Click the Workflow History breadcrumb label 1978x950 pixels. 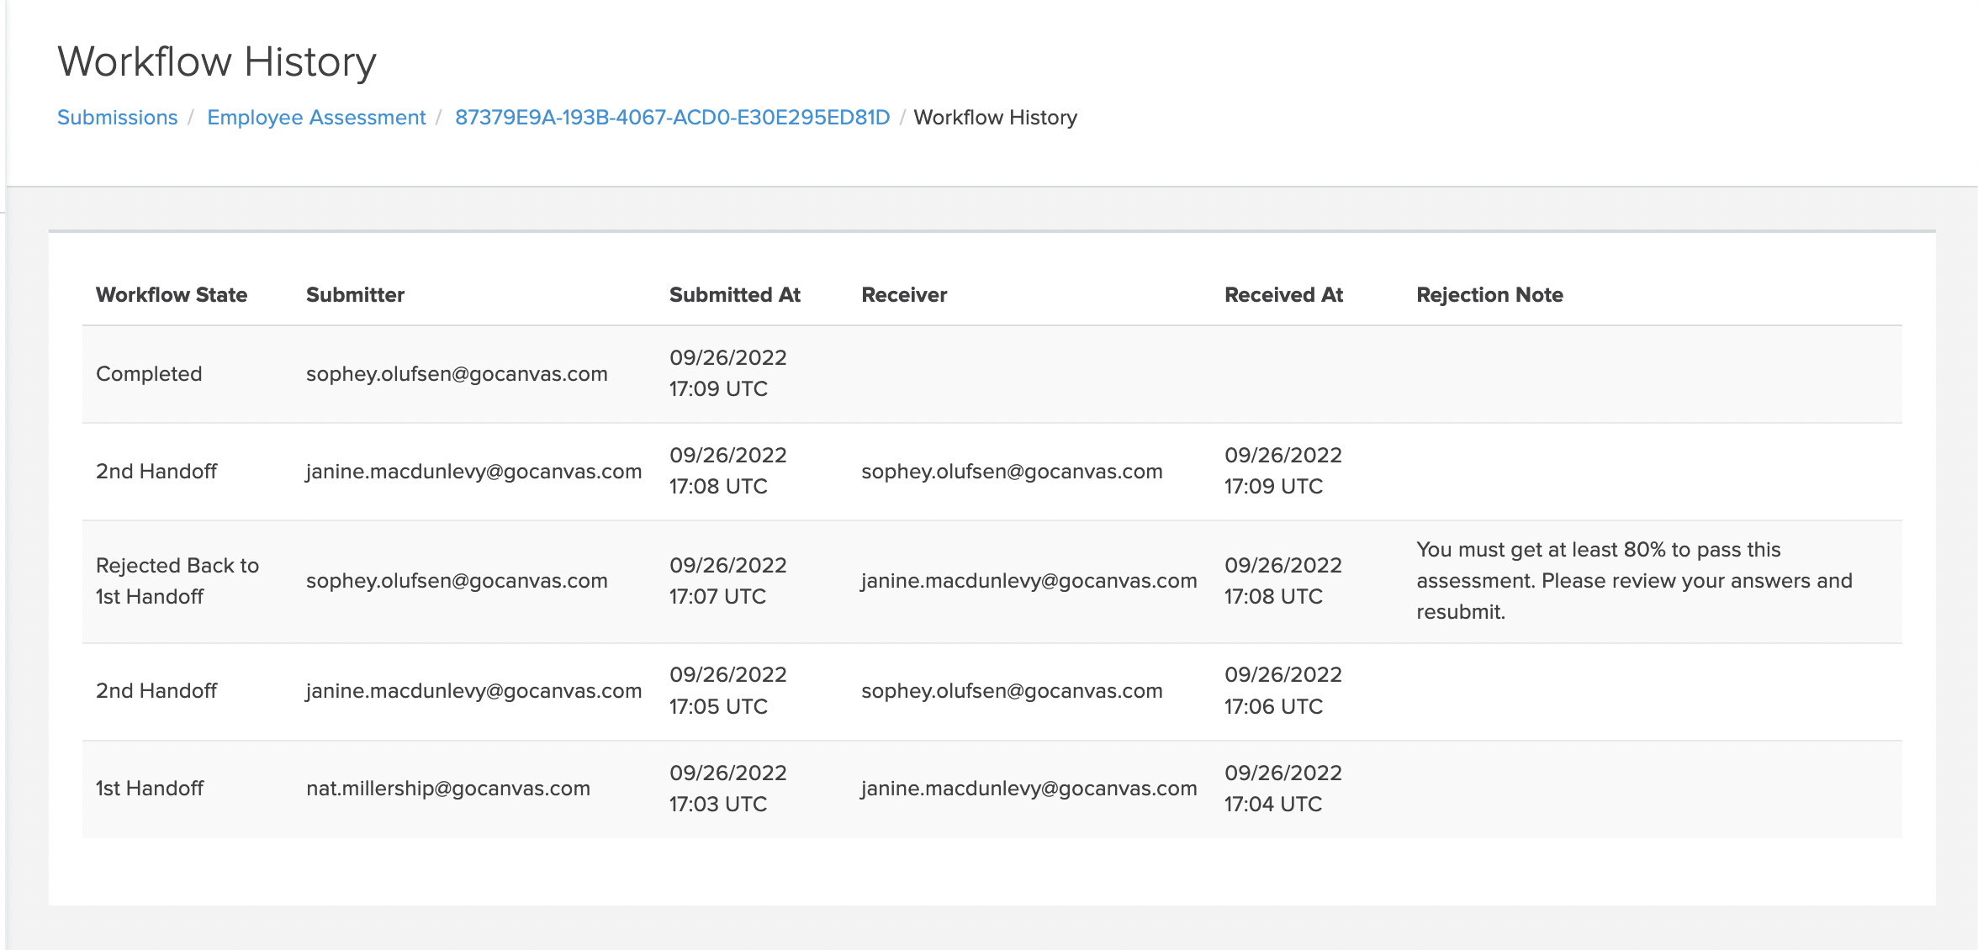[996, 117]
